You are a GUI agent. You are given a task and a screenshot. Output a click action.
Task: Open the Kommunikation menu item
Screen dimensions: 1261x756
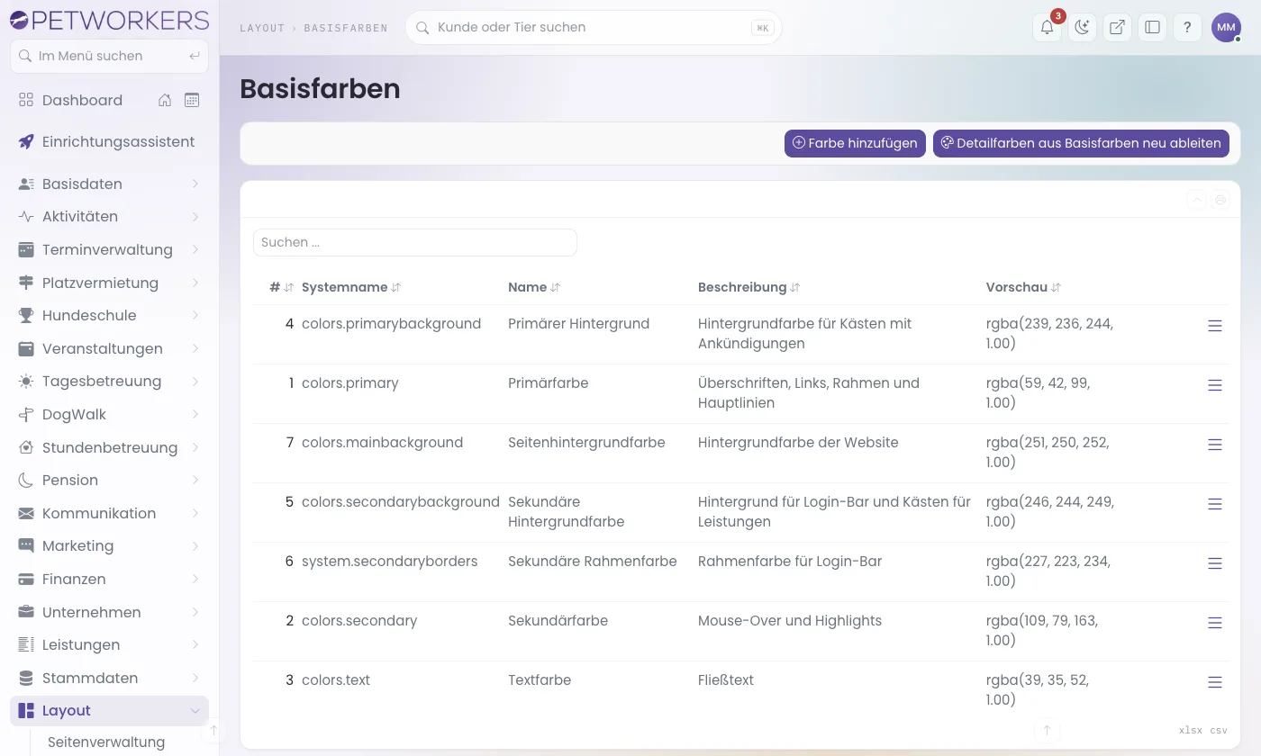point(109,513)
